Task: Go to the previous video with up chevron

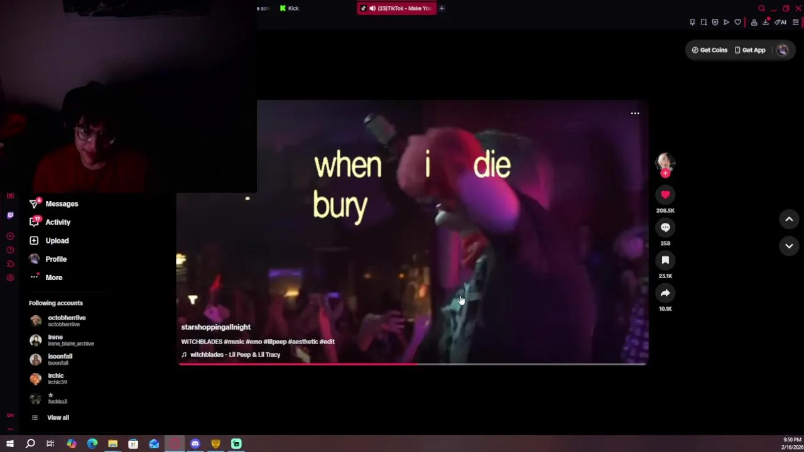Action: click(x=789, y=219)
